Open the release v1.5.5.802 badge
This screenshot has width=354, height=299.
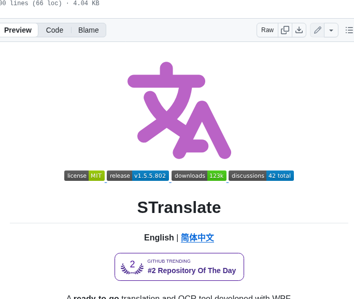pyautogui.click(x=138, y=176)
